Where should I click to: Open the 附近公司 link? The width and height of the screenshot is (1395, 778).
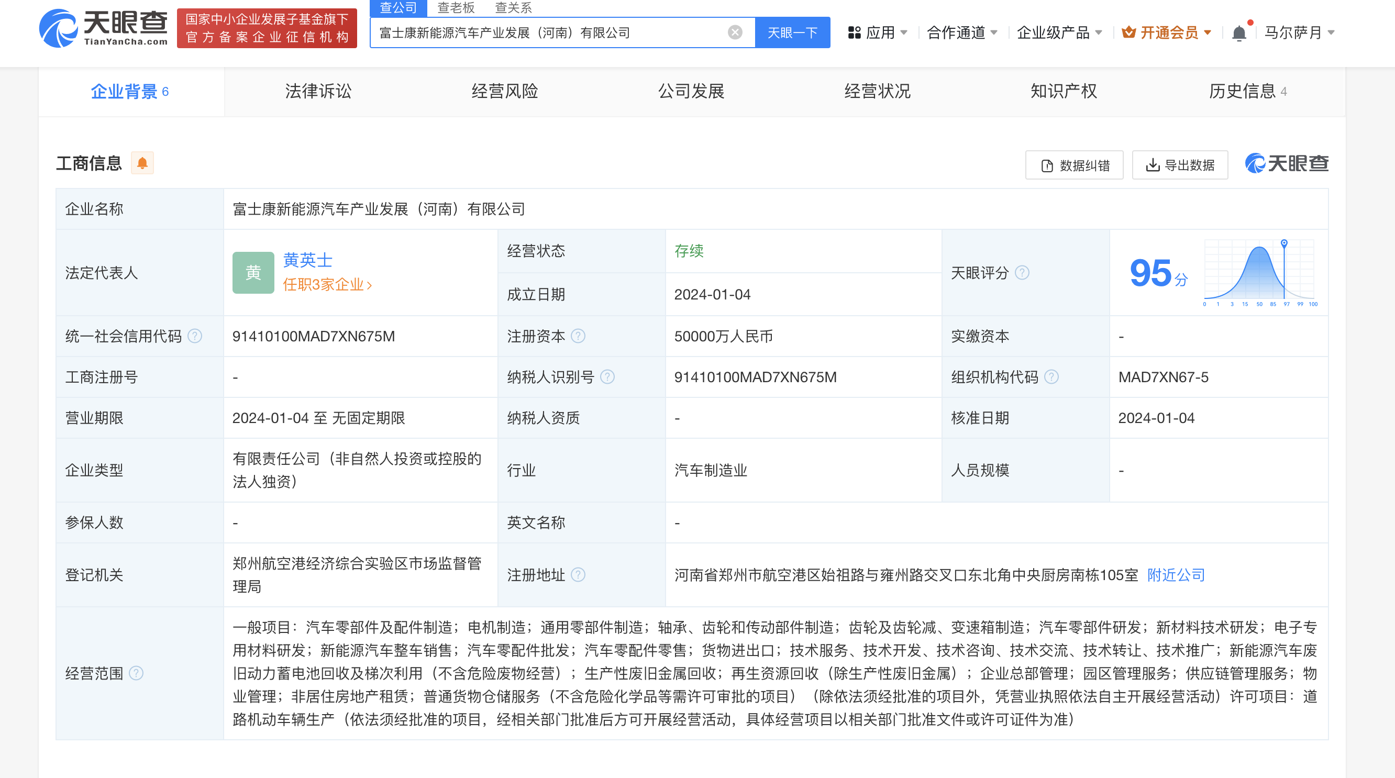[1175, 574]
